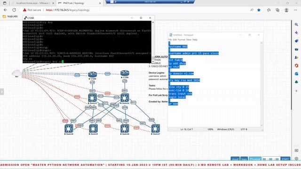The width and height of the screenshot is (301, 169).
Task: Click the 'Windows (CRLF)' status bar entry
Action: point(226,130)
